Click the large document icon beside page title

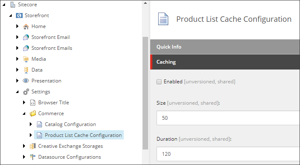(163, 19)
